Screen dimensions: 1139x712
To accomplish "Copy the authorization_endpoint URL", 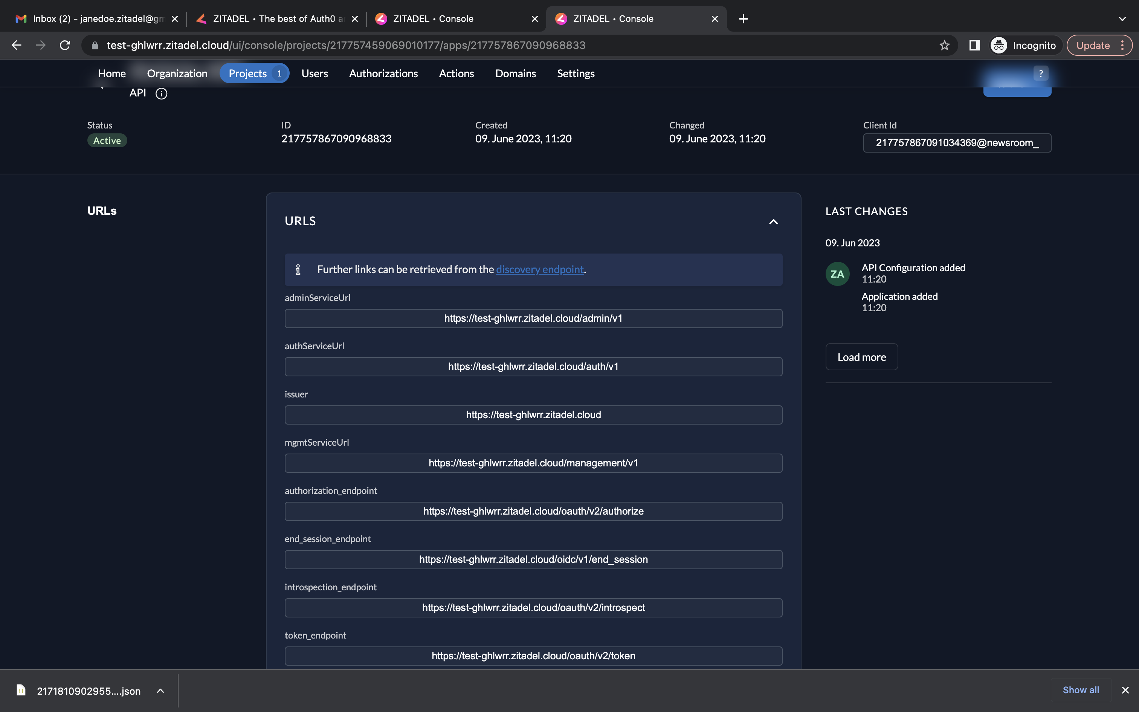I will point(533,512).
